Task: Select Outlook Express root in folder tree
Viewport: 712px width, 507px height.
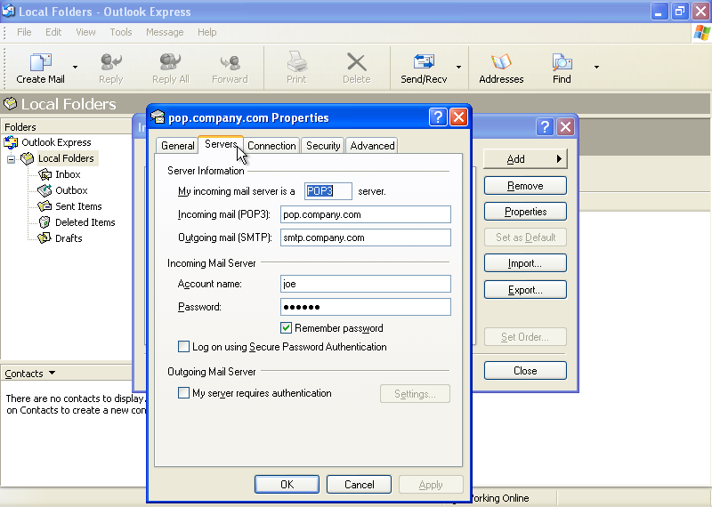Action: click(x=56, y=142)
